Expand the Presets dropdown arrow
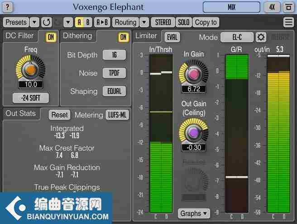 (x=34, y=22)
